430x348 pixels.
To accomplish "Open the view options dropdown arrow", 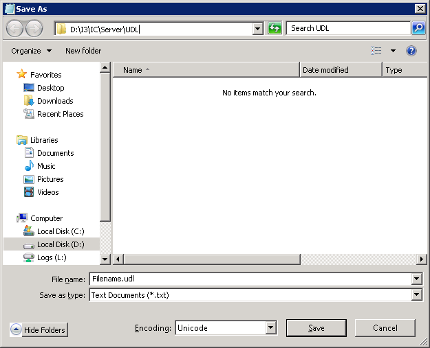I will (394, 51).
